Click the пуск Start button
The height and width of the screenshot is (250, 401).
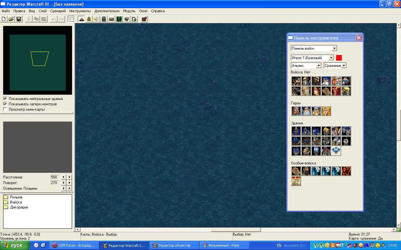(x=15, y=246)
